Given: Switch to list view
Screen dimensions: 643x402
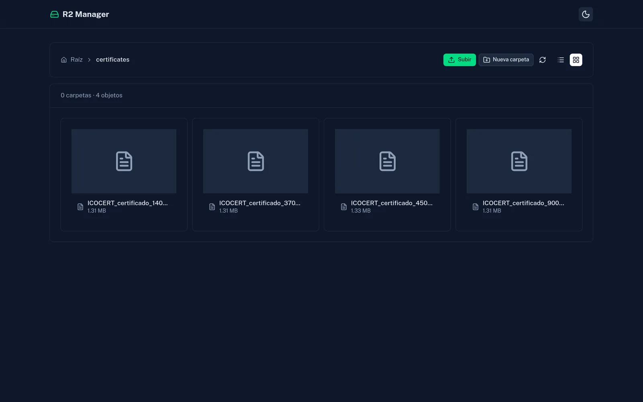Looking at the screenshot, I should pos(561,60).
